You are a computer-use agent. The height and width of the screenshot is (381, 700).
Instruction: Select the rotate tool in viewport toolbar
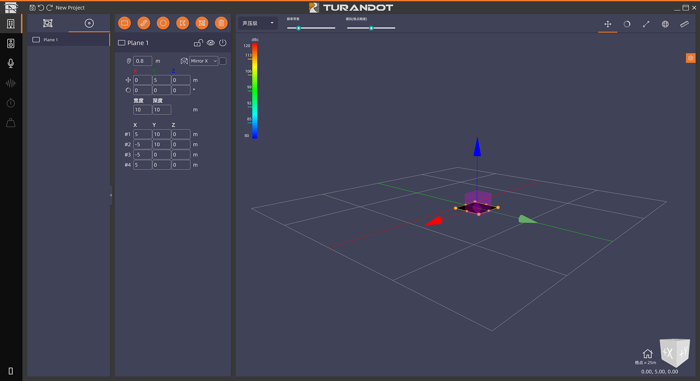(x=627, y=24)
